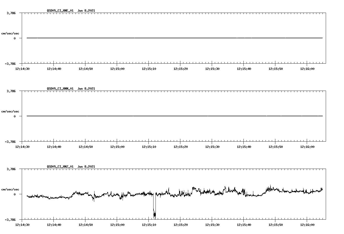Select the 3.786 upper limit on HNN plot
344x234 pixels.
pyautogui.click(x=11, y=91)
